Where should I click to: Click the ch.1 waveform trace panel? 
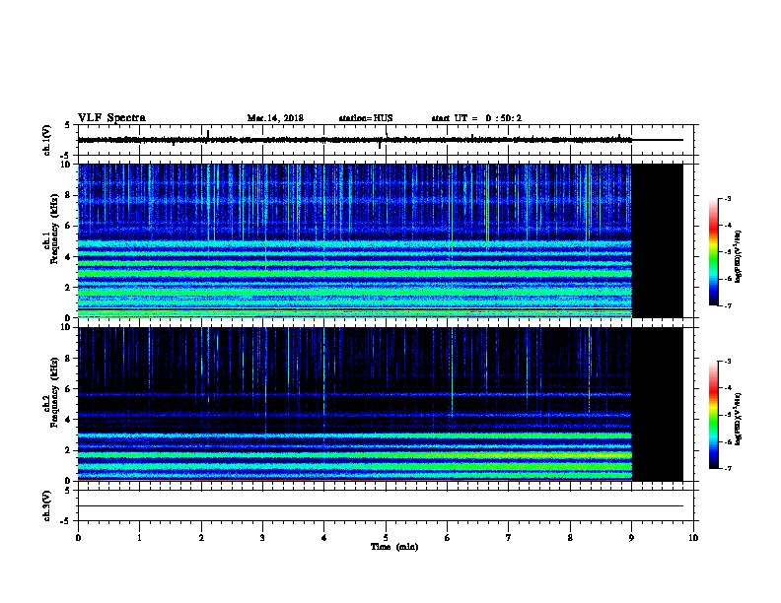point(386,140)
